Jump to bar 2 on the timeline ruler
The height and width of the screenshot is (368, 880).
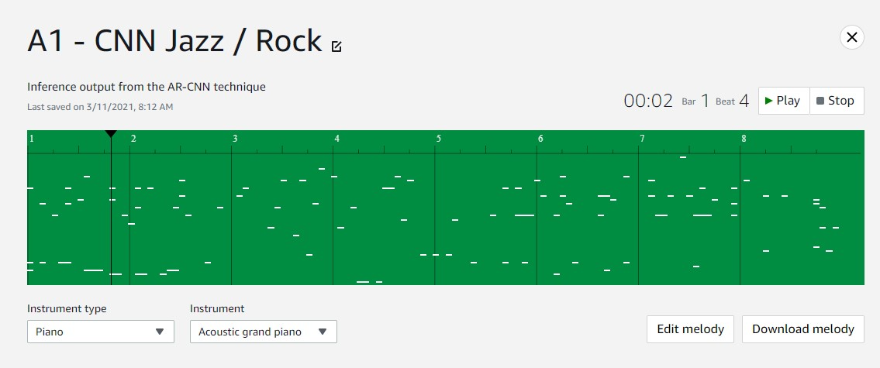133,139
